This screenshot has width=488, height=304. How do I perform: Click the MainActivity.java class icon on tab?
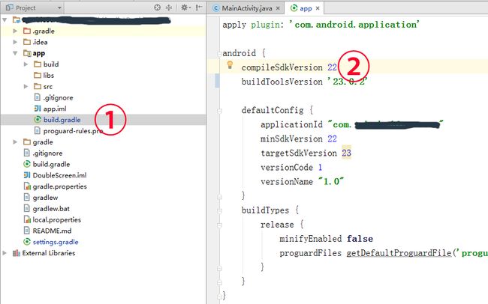tap(216, 8)
